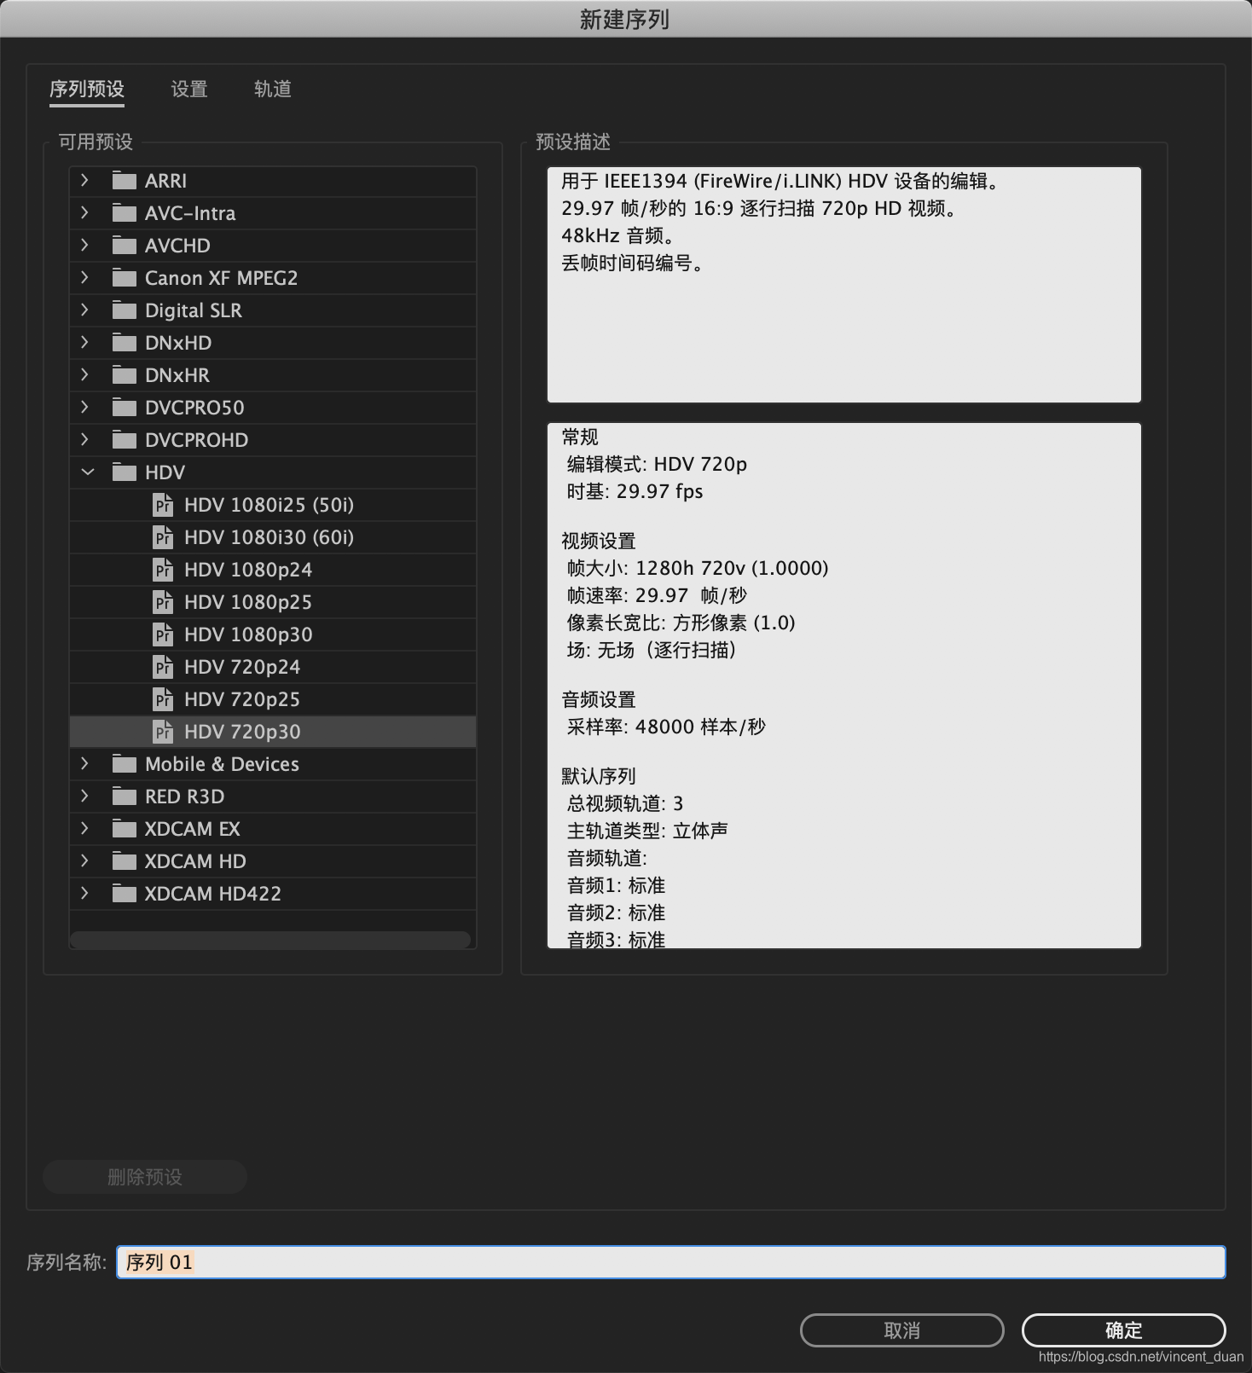Viewport: 1252px width, 1373px height.
Task: Click the Canon XF MPEG2 folder icon
Action: pos(125,278)
